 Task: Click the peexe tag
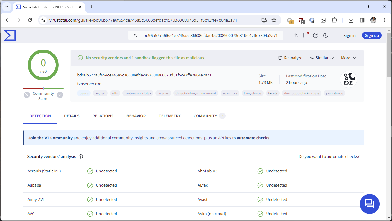pyautogui.click(x=84, y=93)
